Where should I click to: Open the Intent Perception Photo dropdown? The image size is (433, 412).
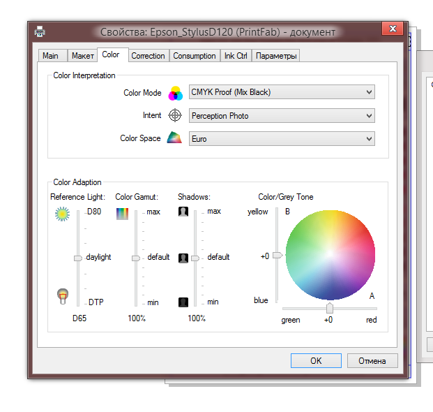tap(282, 116)
